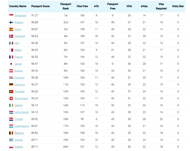Image resolution: width=190 pixels, height=151 pixels.
Task: Sort by Passport Score column header
Action: pyautogui.click(x=40, y=6)
